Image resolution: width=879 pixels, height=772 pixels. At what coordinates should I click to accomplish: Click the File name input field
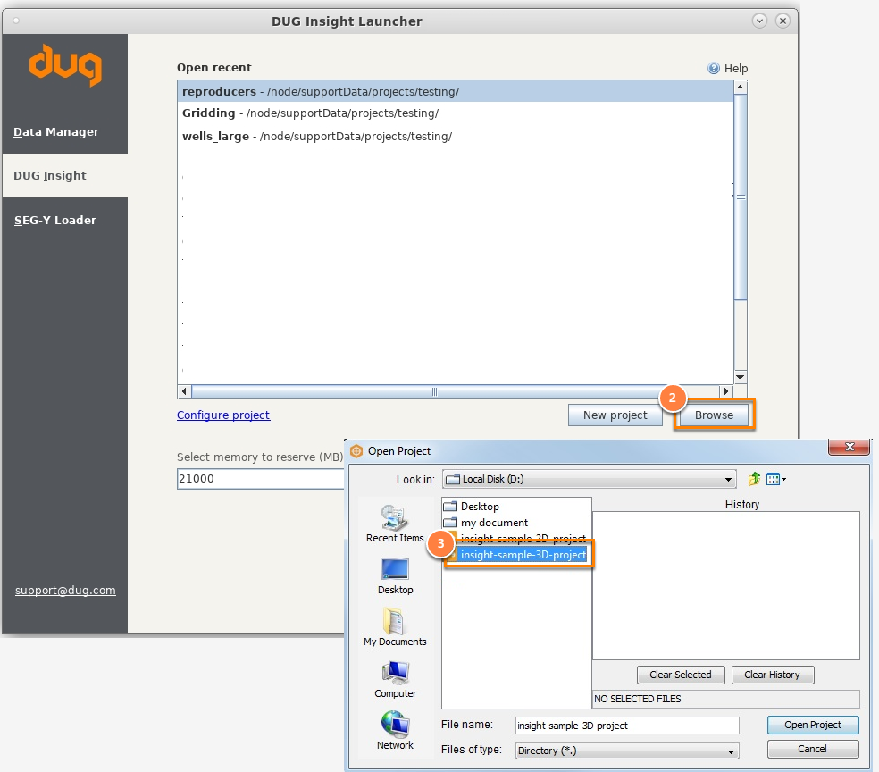(627, 726)
